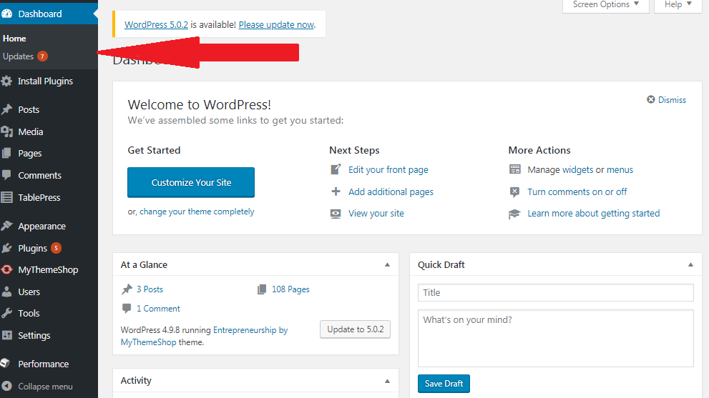Viewport: 709px width, 398px height.
Task: Collapse the Quick Draft panel
Action: click(690, 264)
